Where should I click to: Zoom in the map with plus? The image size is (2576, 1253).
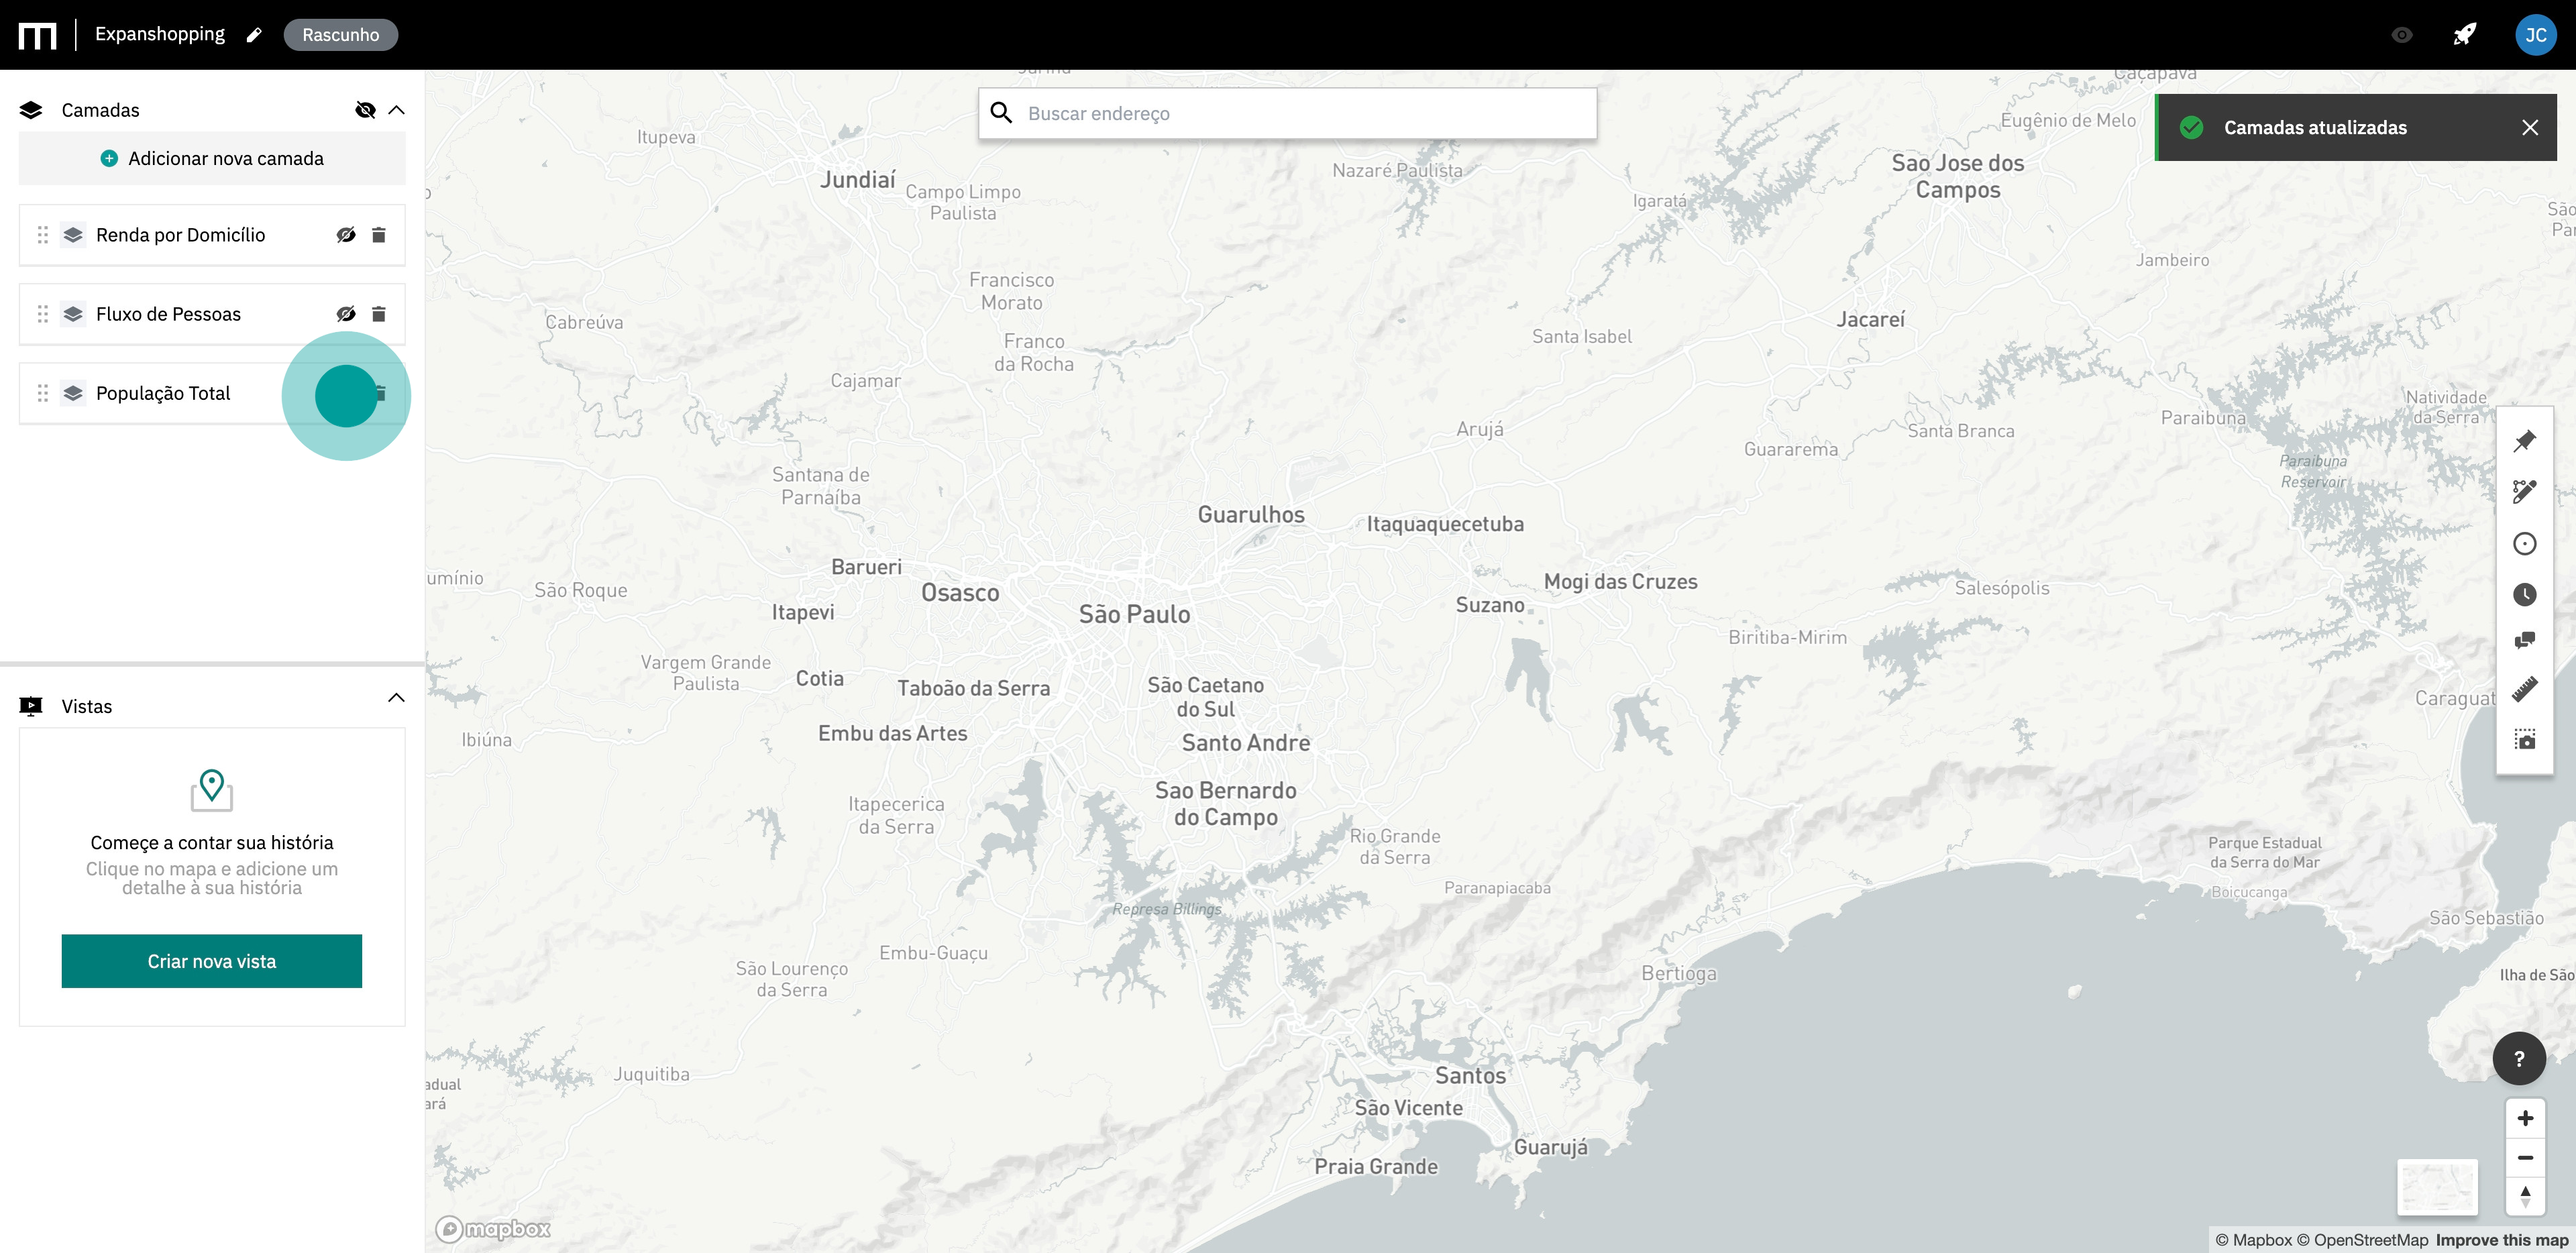[2525, 1118]
